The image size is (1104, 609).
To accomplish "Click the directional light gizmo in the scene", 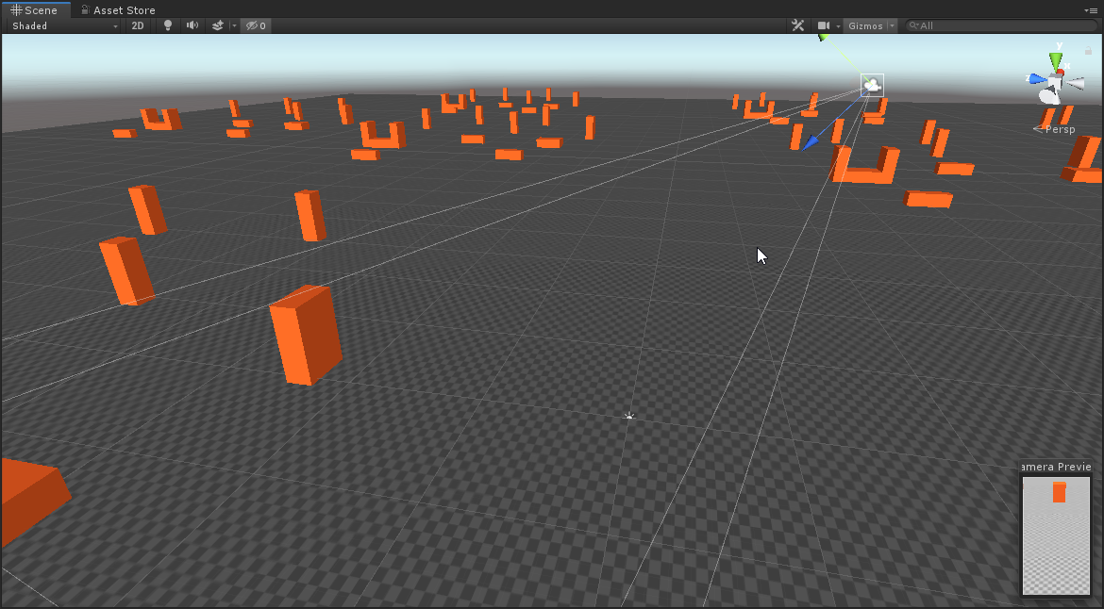I will [x=629, y=415].
